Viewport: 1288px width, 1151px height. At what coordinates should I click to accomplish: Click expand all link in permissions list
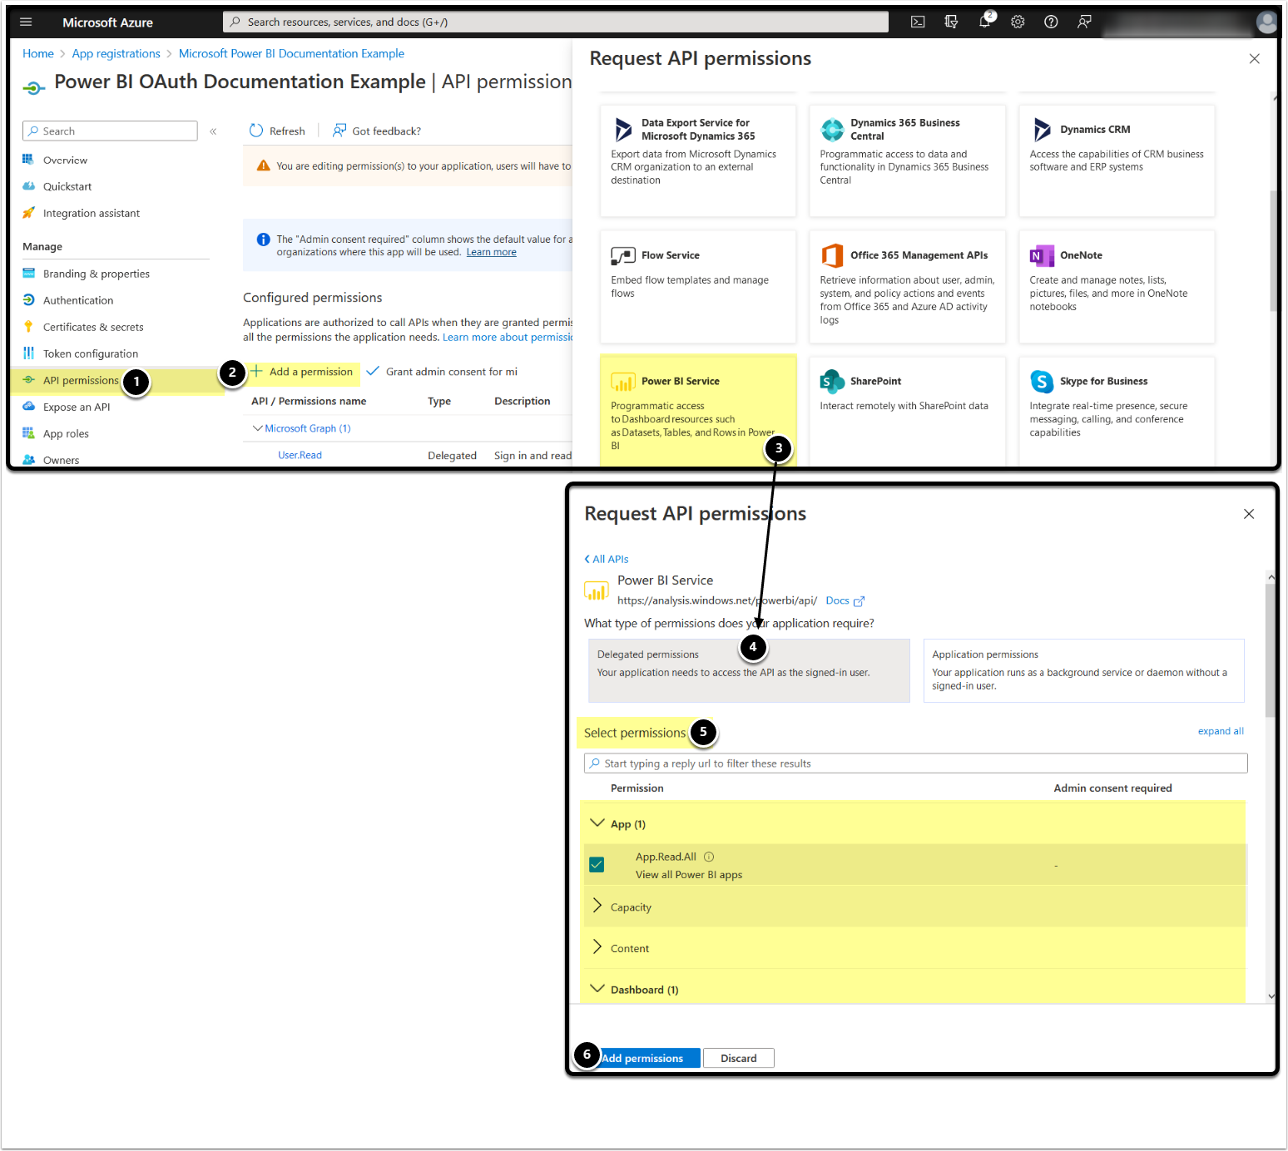(1221, 731)
